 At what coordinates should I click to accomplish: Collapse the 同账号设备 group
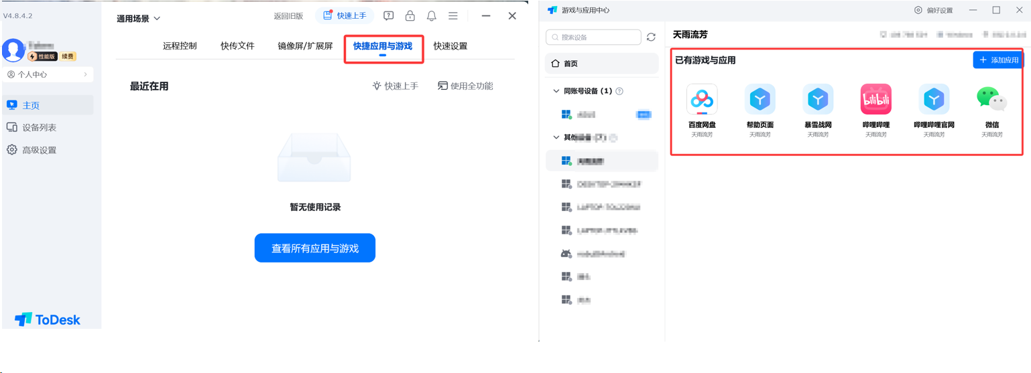(556, 91)
